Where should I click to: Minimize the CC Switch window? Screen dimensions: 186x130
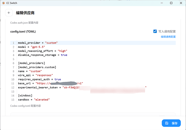tap(162, 3)
